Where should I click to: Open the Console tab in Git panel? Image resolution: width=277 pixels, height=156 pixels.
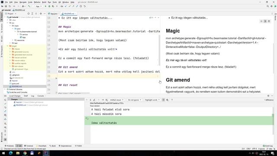(41, 96)
